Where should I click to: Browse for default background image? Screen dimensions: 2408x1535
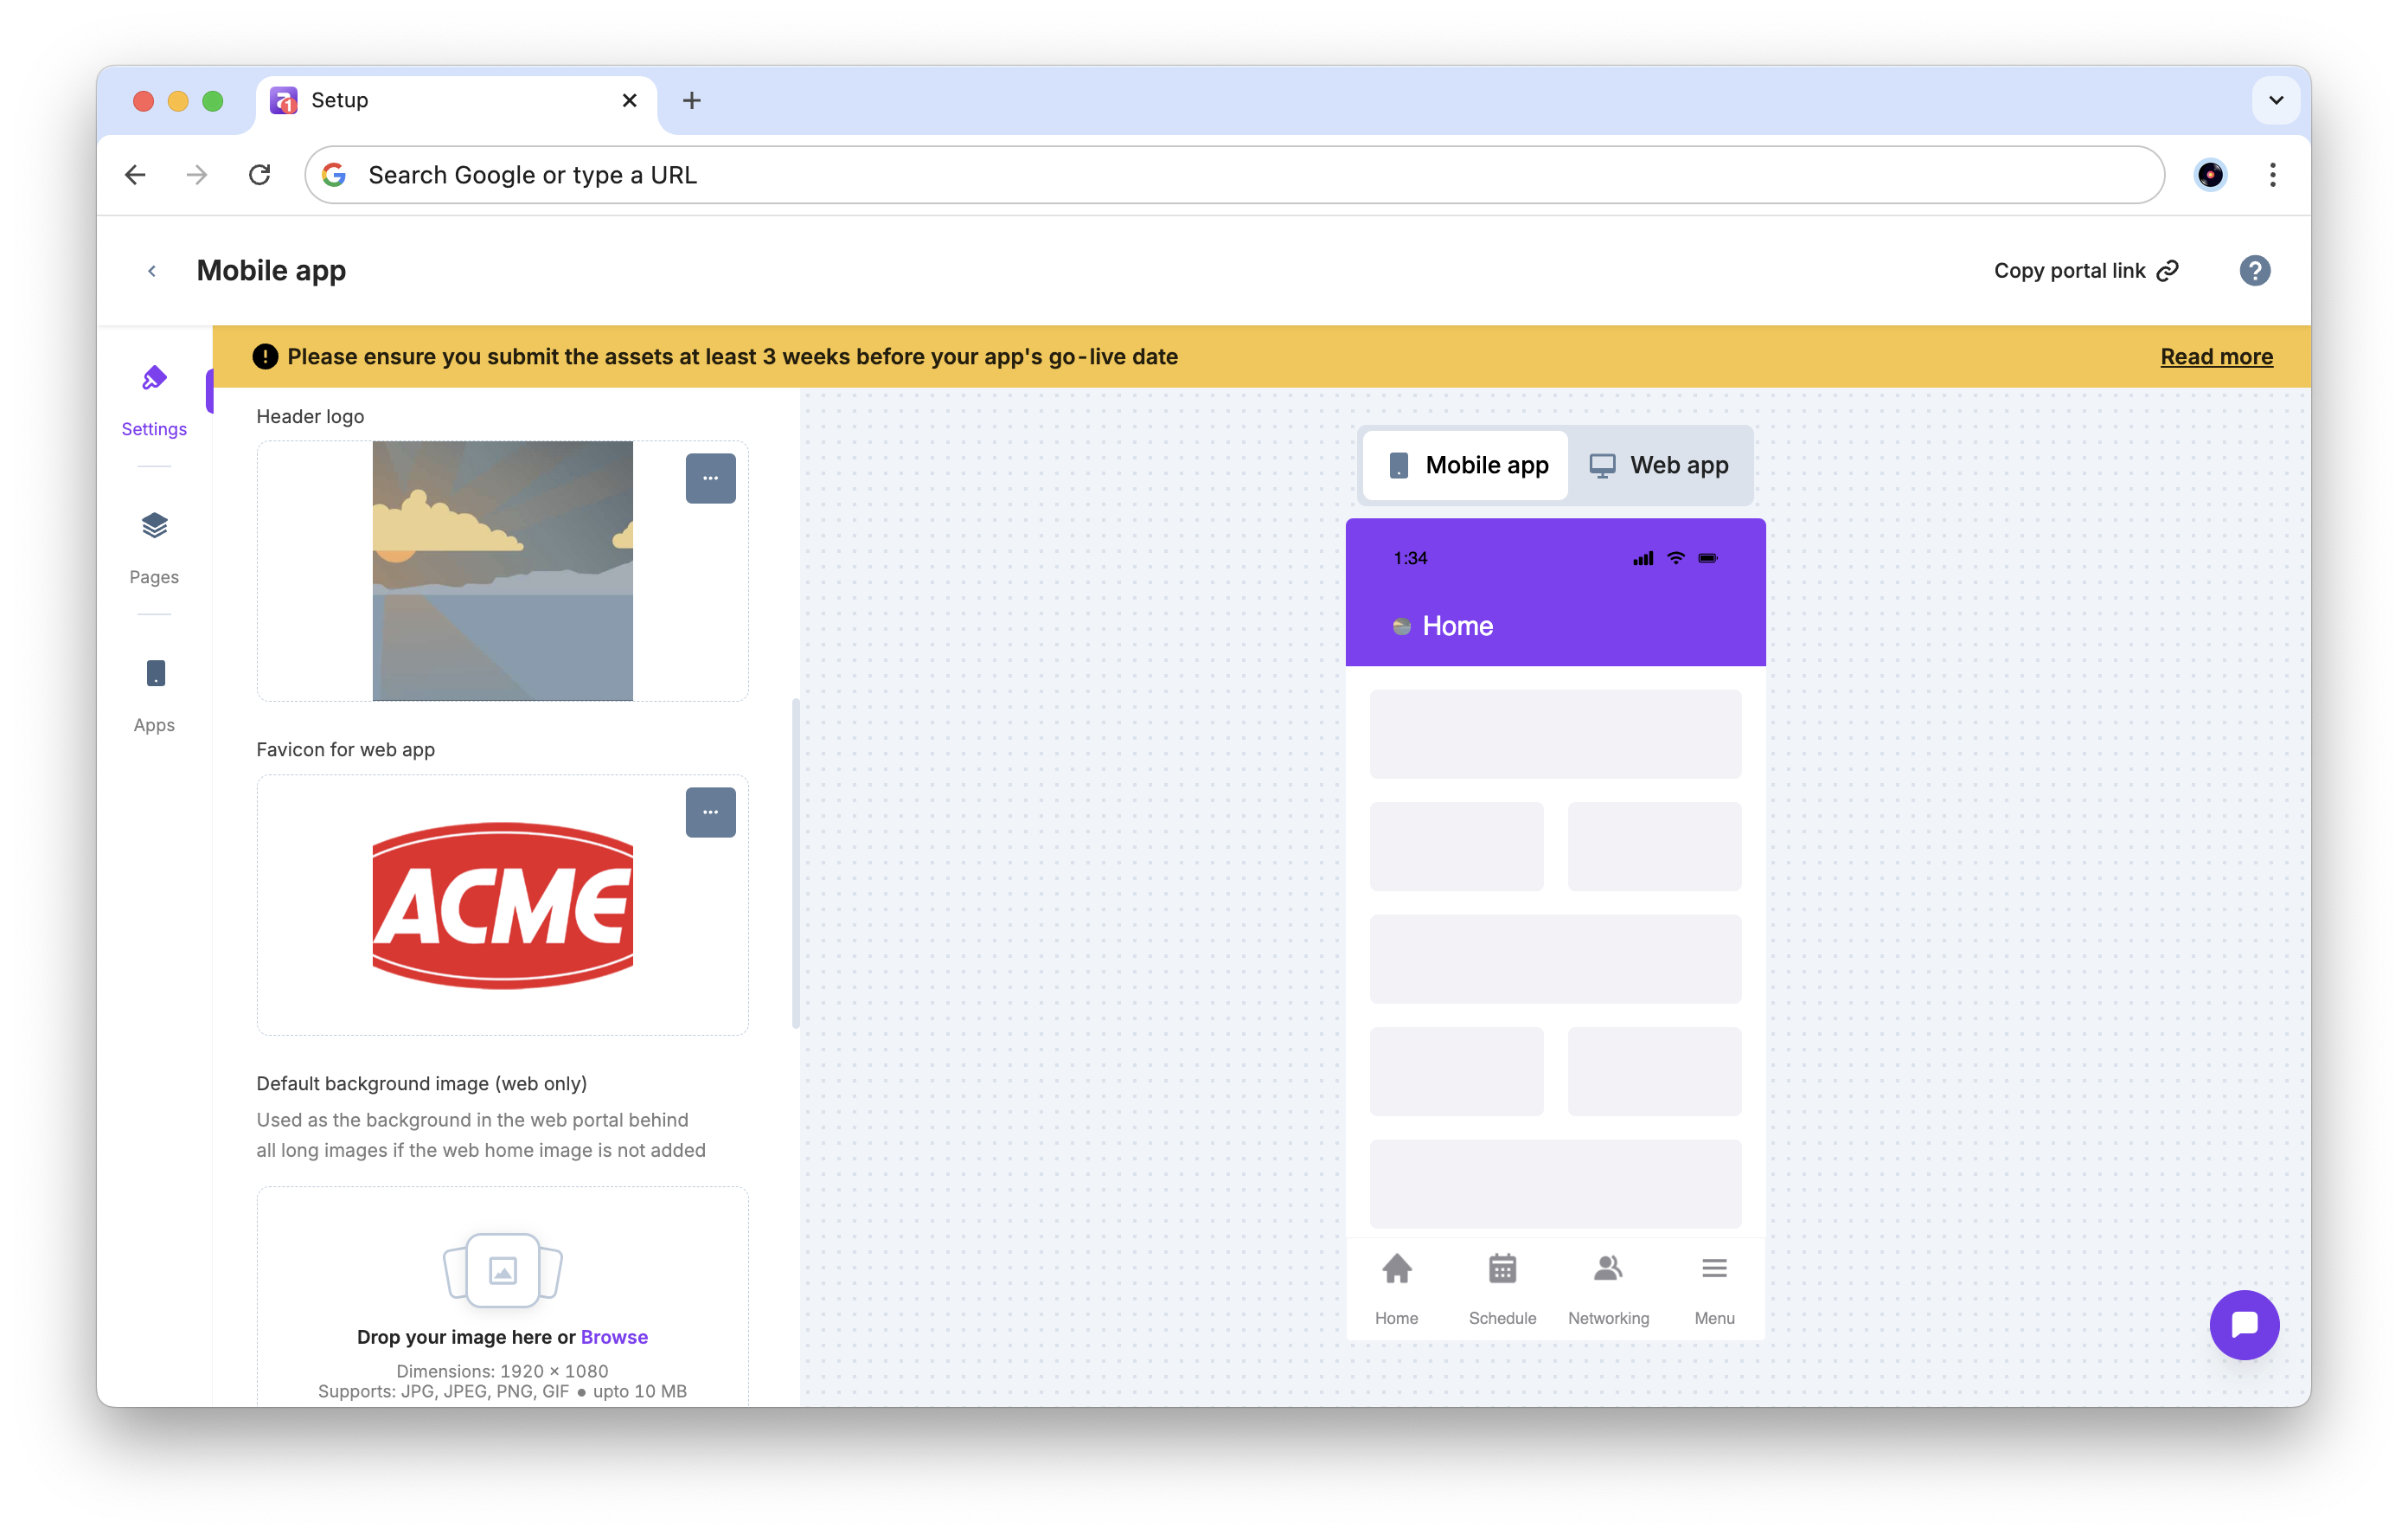click(614, 1337)
